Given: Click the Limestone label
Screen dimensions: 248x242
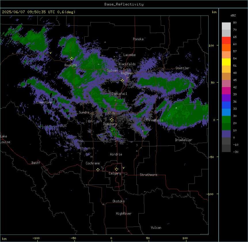Looking at the screenshot, I should coord(44,102).
